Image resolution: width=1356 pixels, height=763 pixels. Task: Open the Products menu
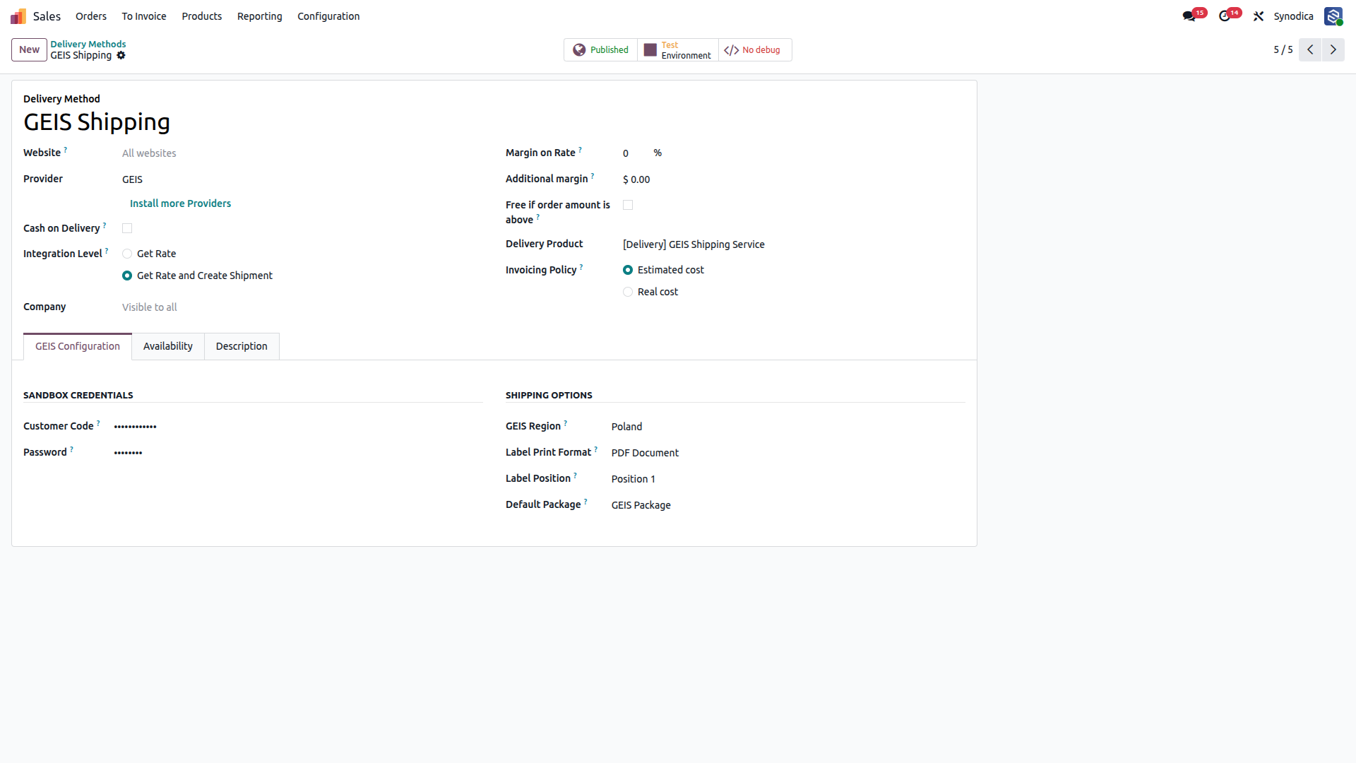[x=202, y=16]
